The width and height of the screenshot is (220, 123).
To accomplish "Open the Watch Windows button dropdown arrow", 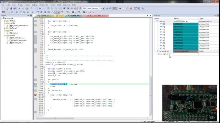I will pyautogui.click(x=58, y=12).
